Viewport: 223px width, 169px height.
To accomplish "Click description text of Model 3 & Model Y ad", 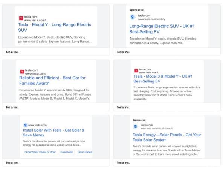I will tap(166, 93).
